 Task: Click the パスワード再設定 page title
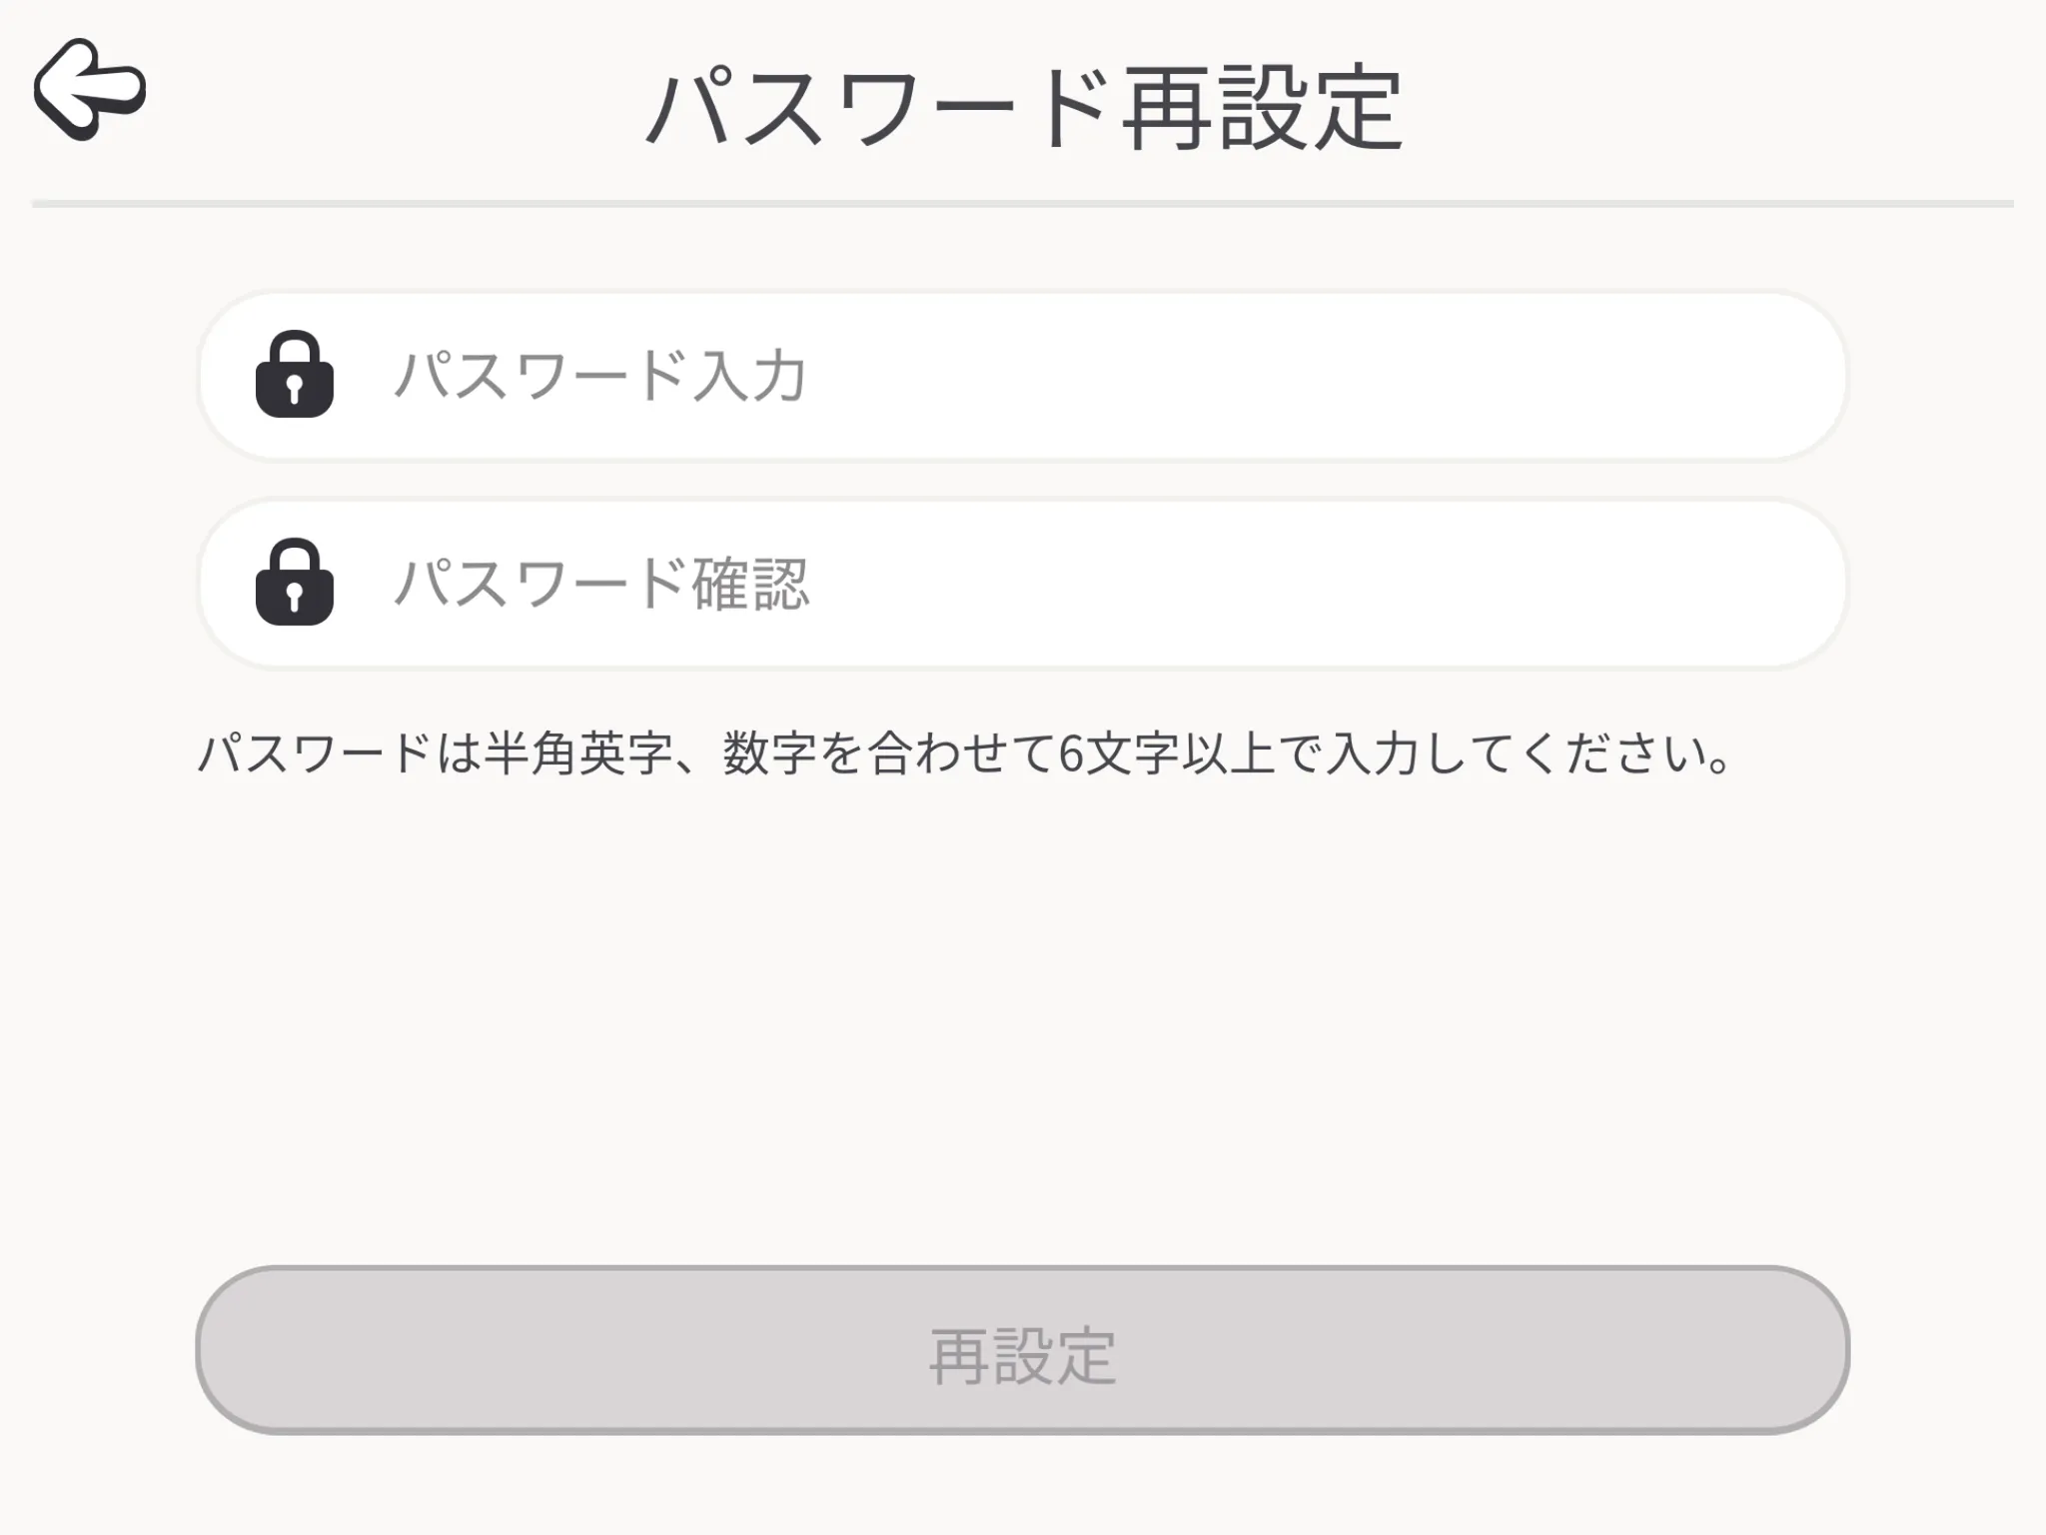click(1024, 108)
